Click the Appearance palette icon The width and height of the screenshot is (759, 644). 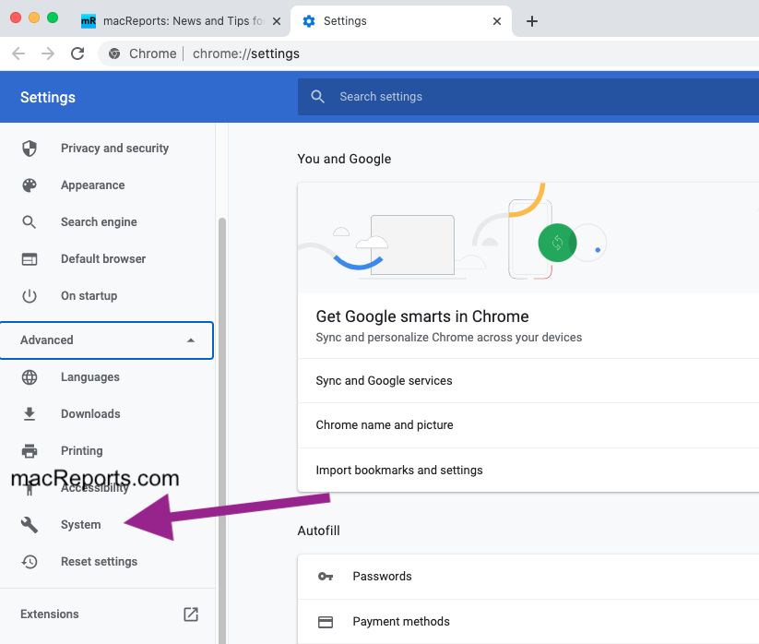(x=30, y=185)
